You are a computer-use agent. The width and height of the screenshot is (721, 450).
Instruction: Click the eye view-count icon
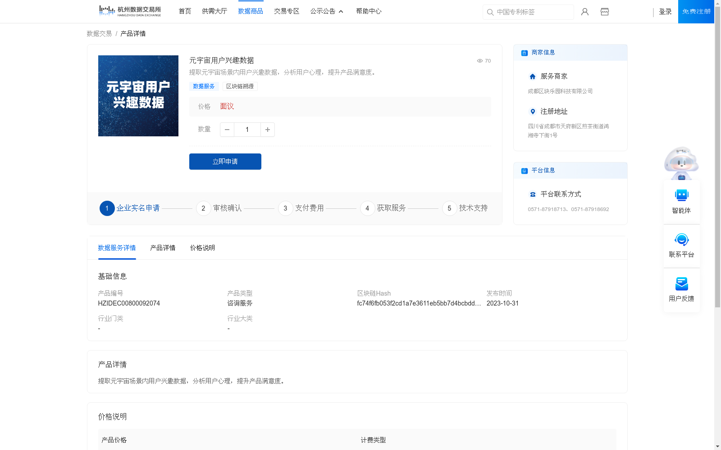[x=480, y=61]
